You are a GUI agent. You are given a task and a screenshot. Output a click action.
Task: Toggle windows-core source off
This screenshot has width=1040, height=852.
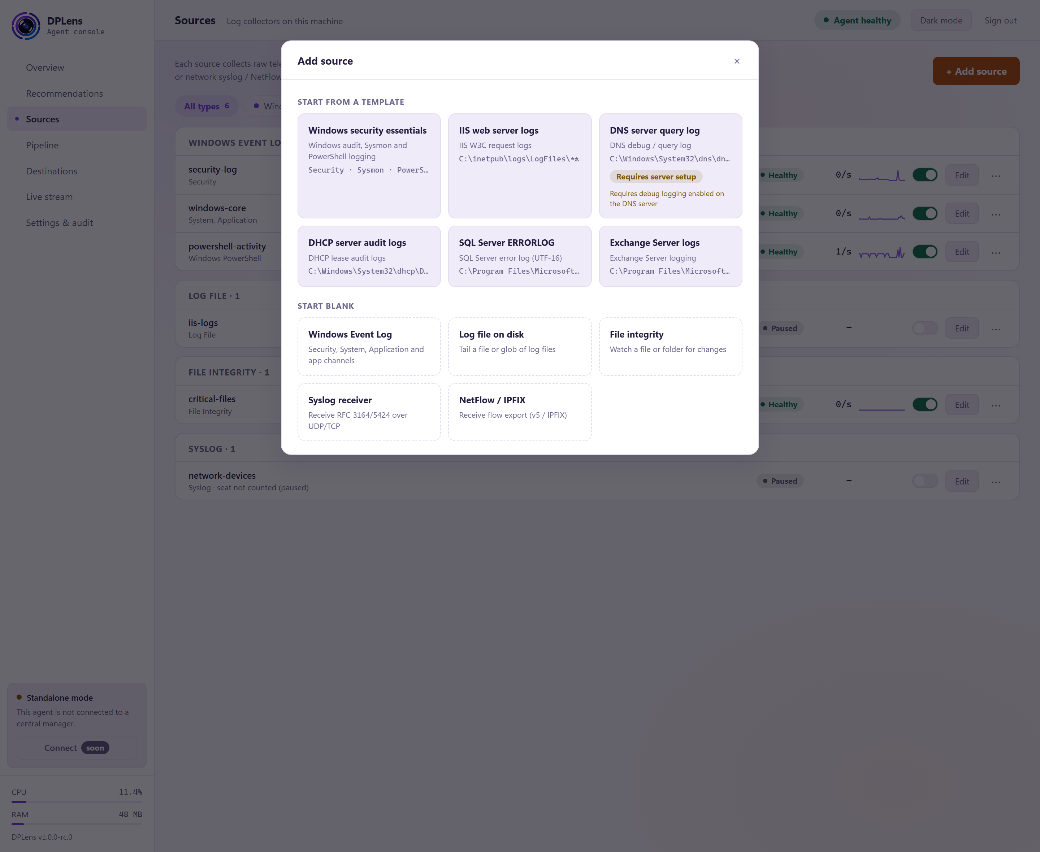pos(925,213)
